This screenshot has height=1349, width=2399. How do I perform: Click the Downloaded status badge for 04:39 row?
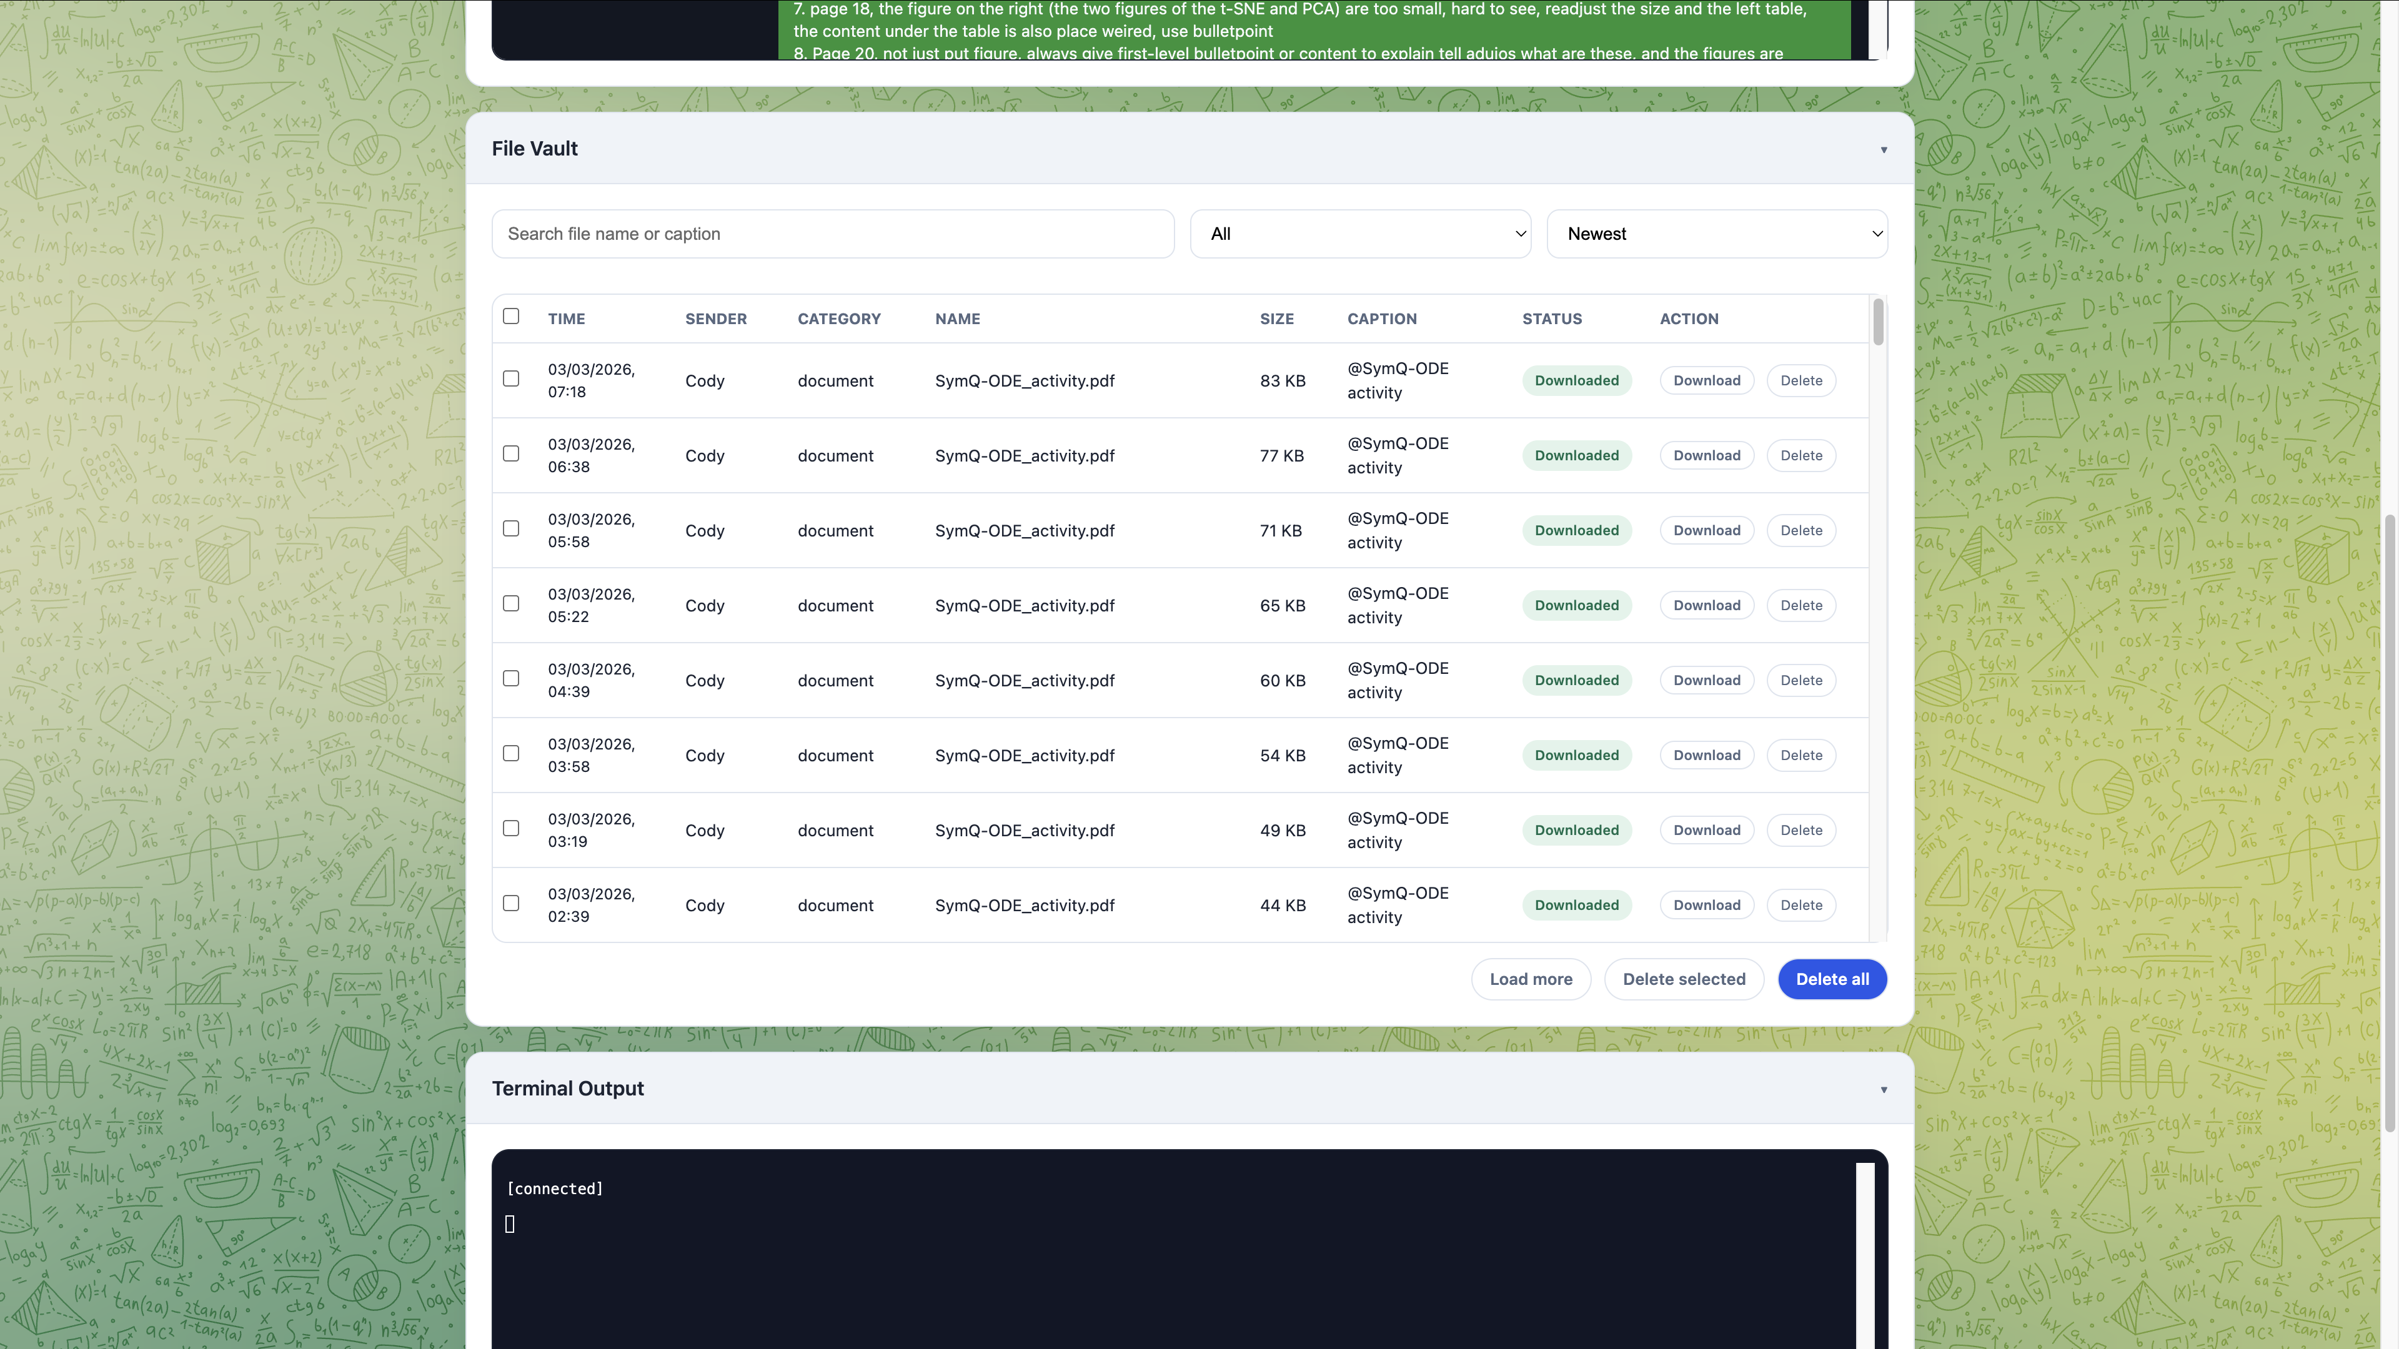click(x=1577, y=679)
